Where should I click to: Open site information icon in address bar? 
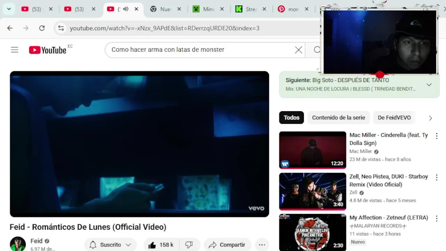tap(61, 28)
